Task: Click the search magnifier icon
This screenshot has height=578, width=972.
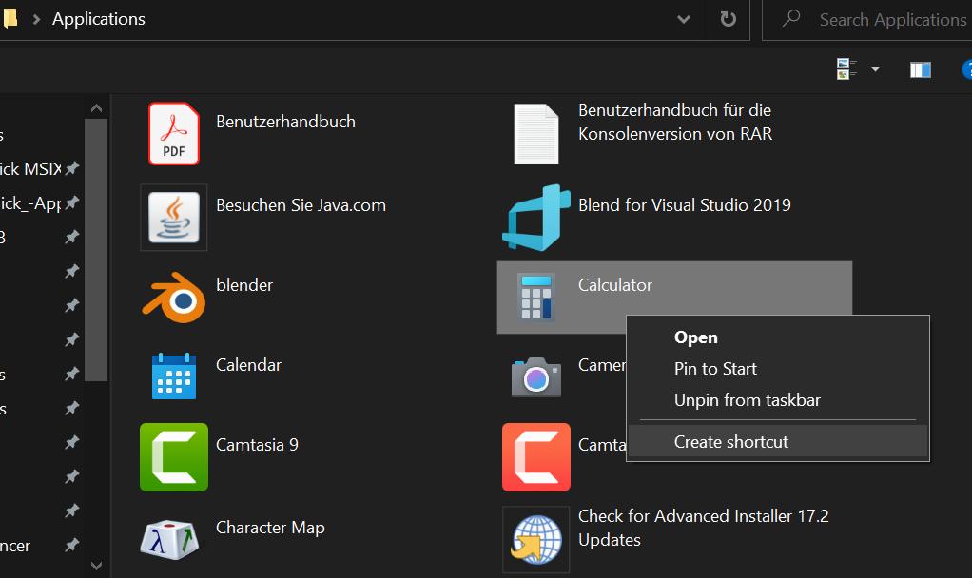Action: 791,19
